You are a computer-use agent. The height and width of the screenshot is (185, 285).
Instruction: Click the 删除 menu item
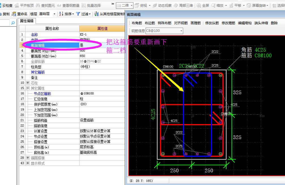pyautogui.click(x=274, y=23)
